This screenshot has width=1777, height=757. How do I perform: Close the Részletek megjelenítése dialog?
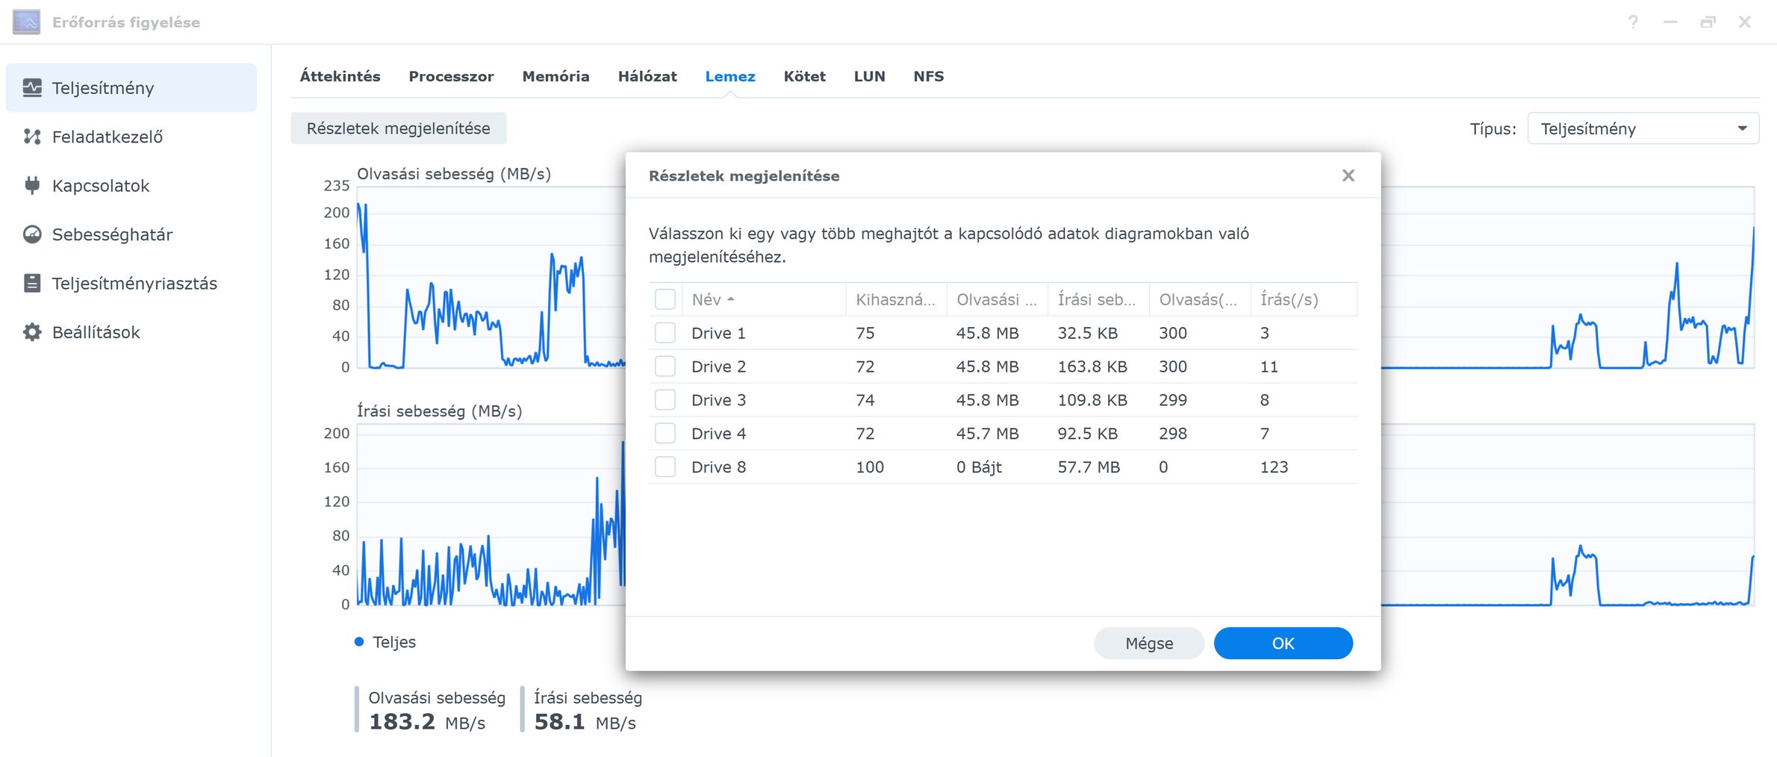point(1348,175)
